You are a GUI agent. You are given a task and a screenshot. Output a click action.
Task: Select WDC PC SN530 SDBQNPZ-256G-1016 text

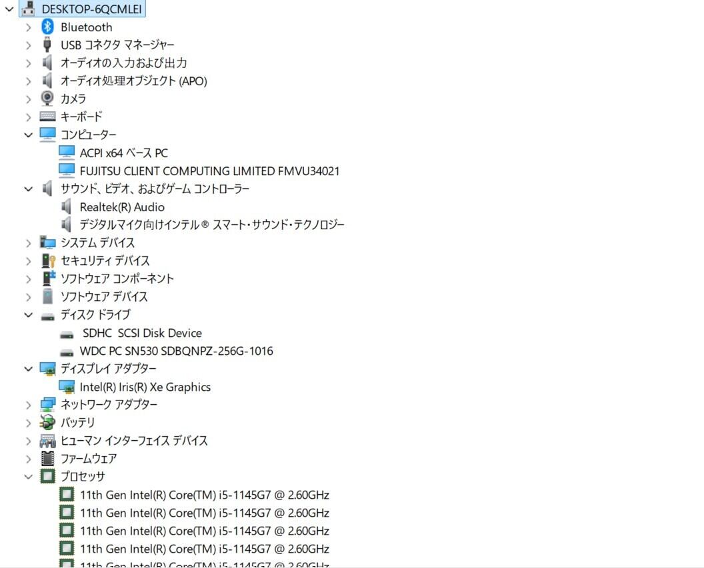[x=177, y=351]
